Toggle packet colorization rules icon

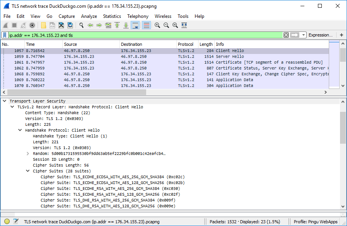coord(146,25)
